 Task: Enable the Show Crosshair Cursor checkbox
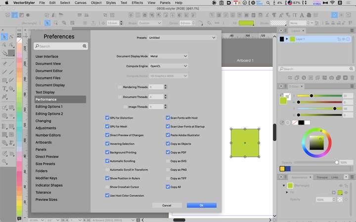(x=107, y=187)
